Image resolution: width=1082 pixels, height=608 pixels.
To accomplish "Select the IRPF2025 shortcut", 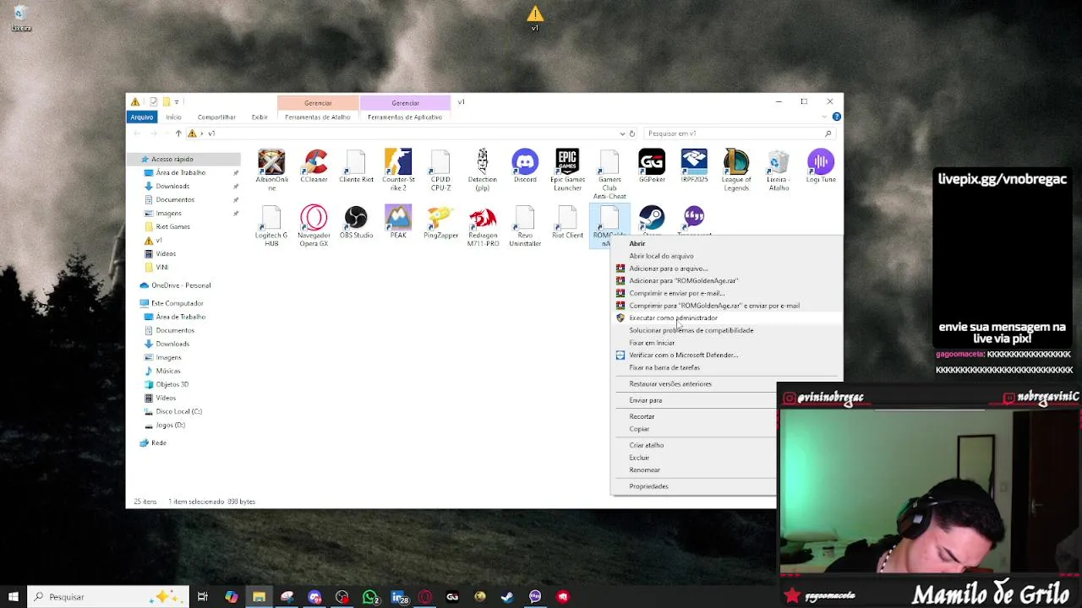I will point(694,166).
